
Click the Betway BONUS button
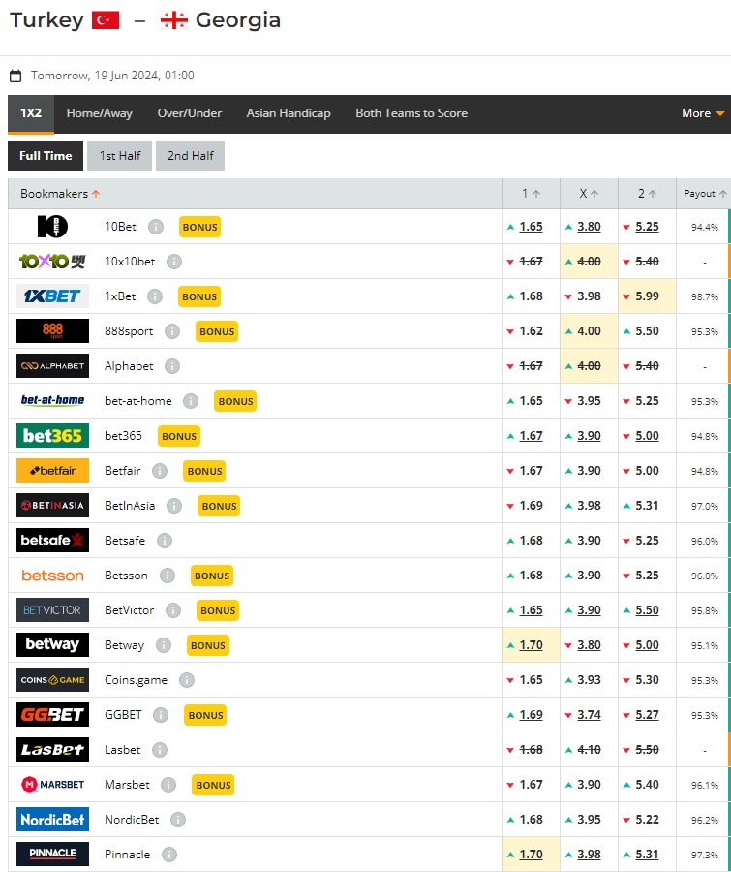(208, 645)
